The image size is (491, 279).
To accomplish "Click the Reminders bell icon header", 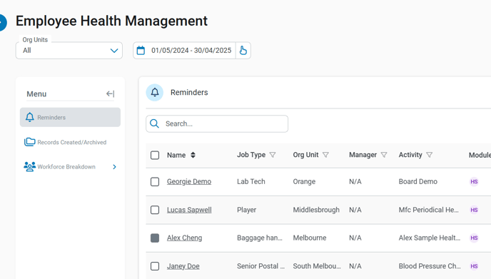I will 155,92.
